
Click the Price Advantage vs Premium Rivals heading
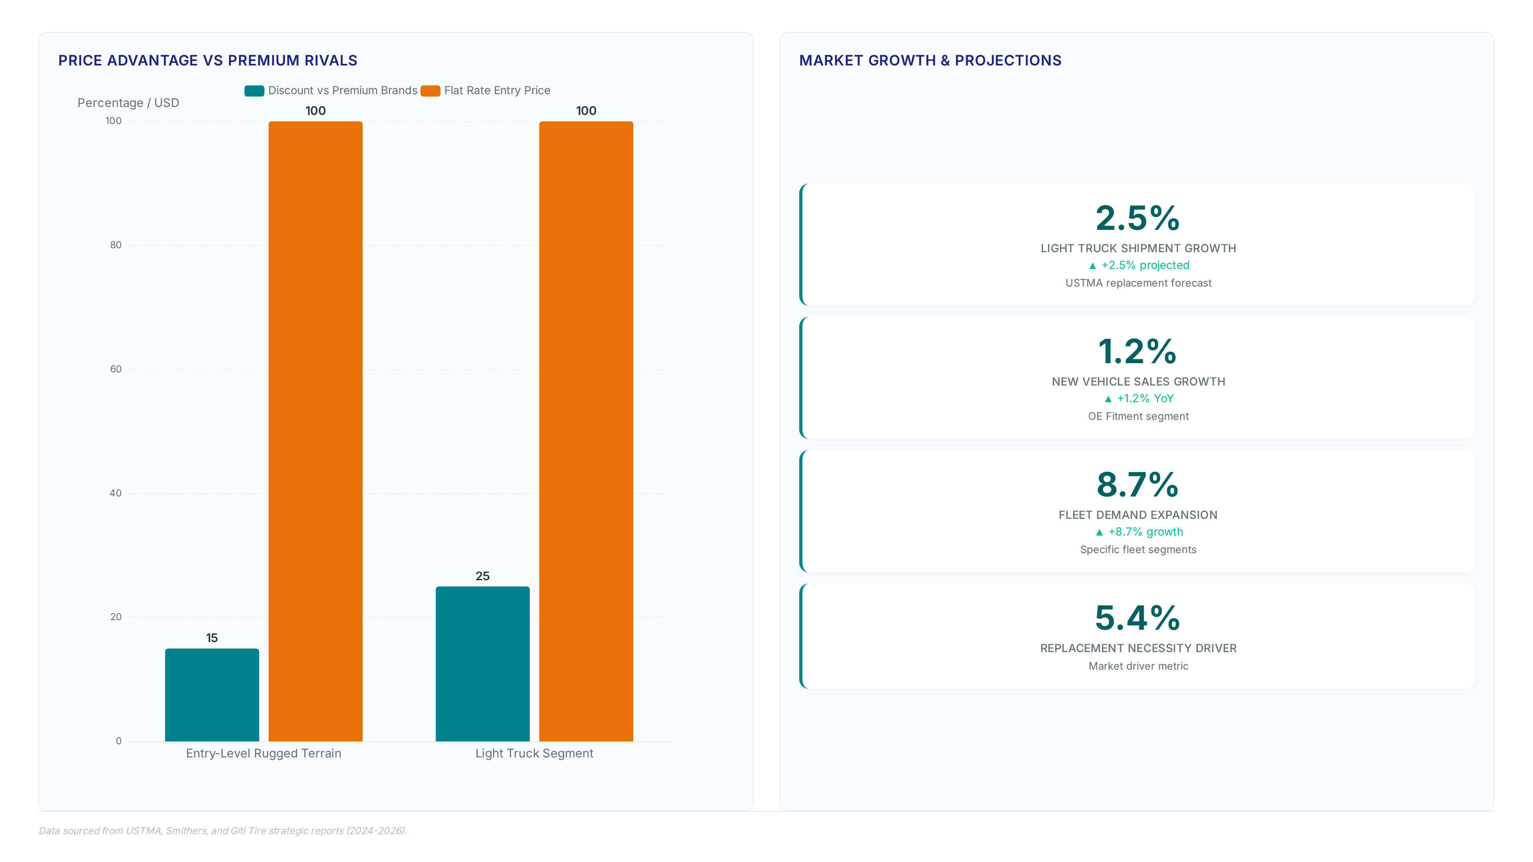pyautogui.click(x=208, y=61)
